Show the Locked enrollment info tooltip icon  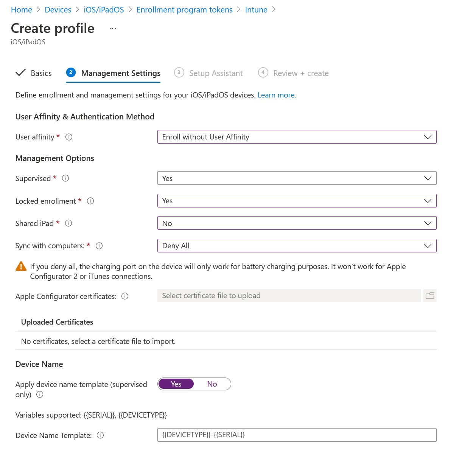click(x=90, y=201)
